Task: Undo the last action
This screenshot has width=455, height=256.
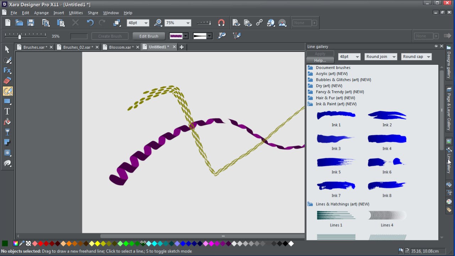Action: 90,23
